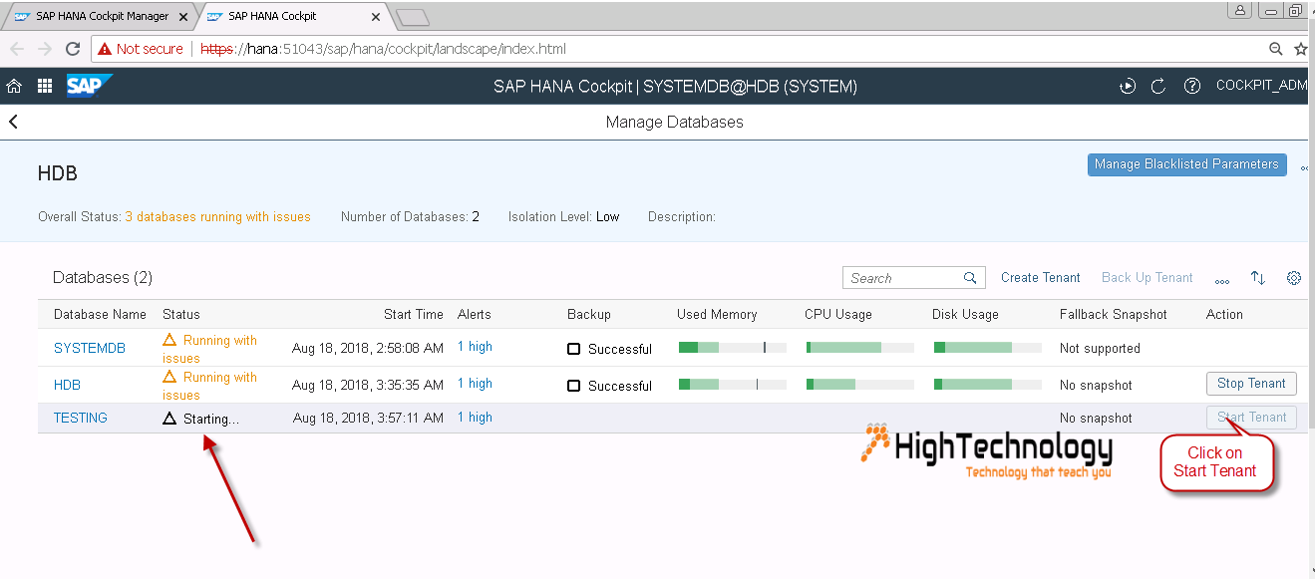
Task: Click 3 databases running with issues status
Action: (217, 216)
